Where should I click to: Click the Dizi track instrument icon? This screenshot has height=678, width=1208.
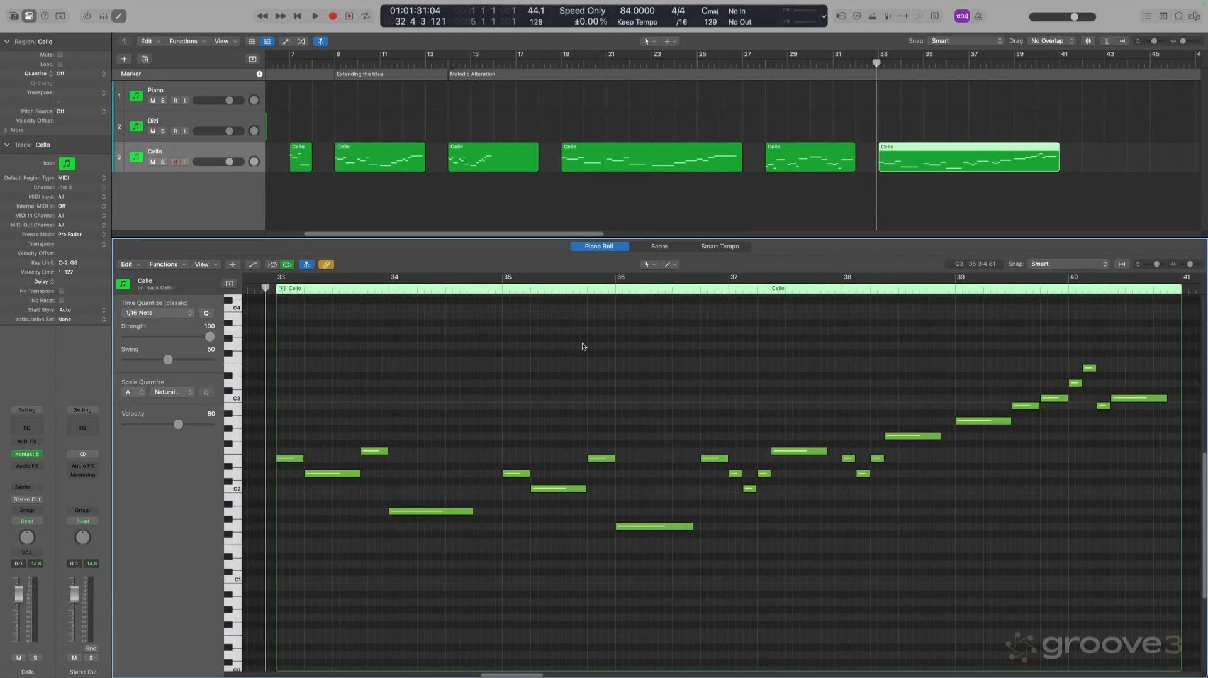[x=136, y=126]
